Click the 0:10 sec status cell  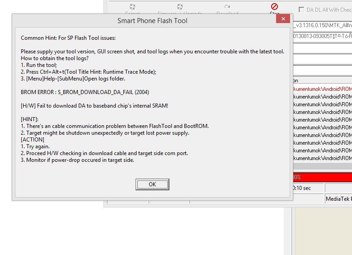click(x=308, y=188)
